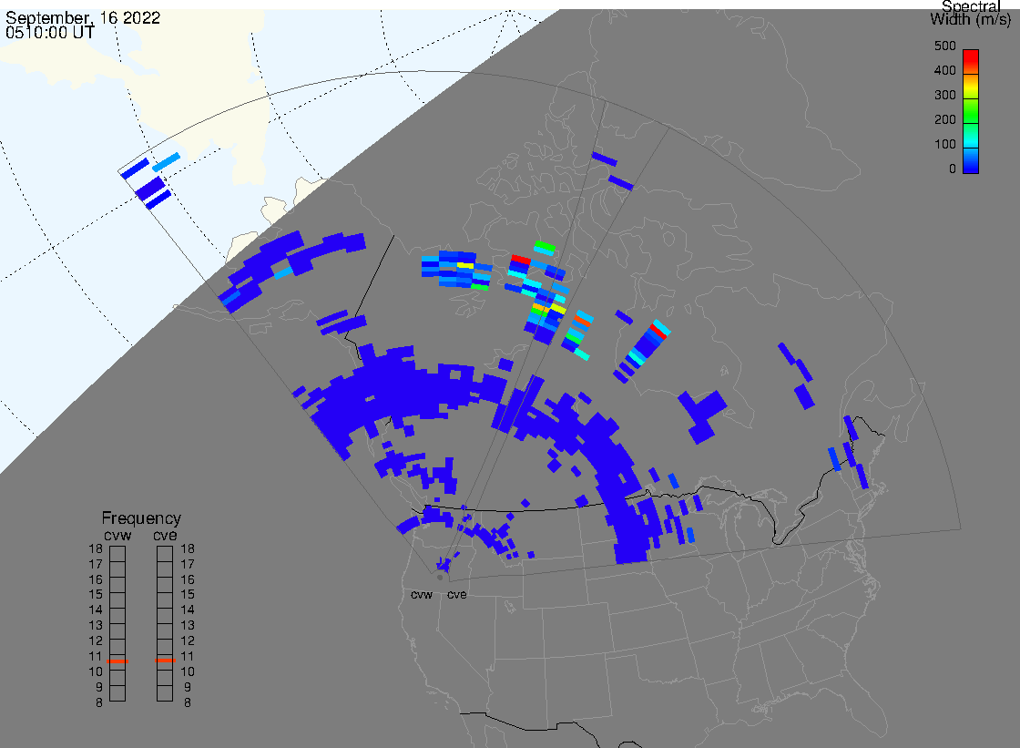Click the cve column header in Frequency legend

(x=165, y=536)
